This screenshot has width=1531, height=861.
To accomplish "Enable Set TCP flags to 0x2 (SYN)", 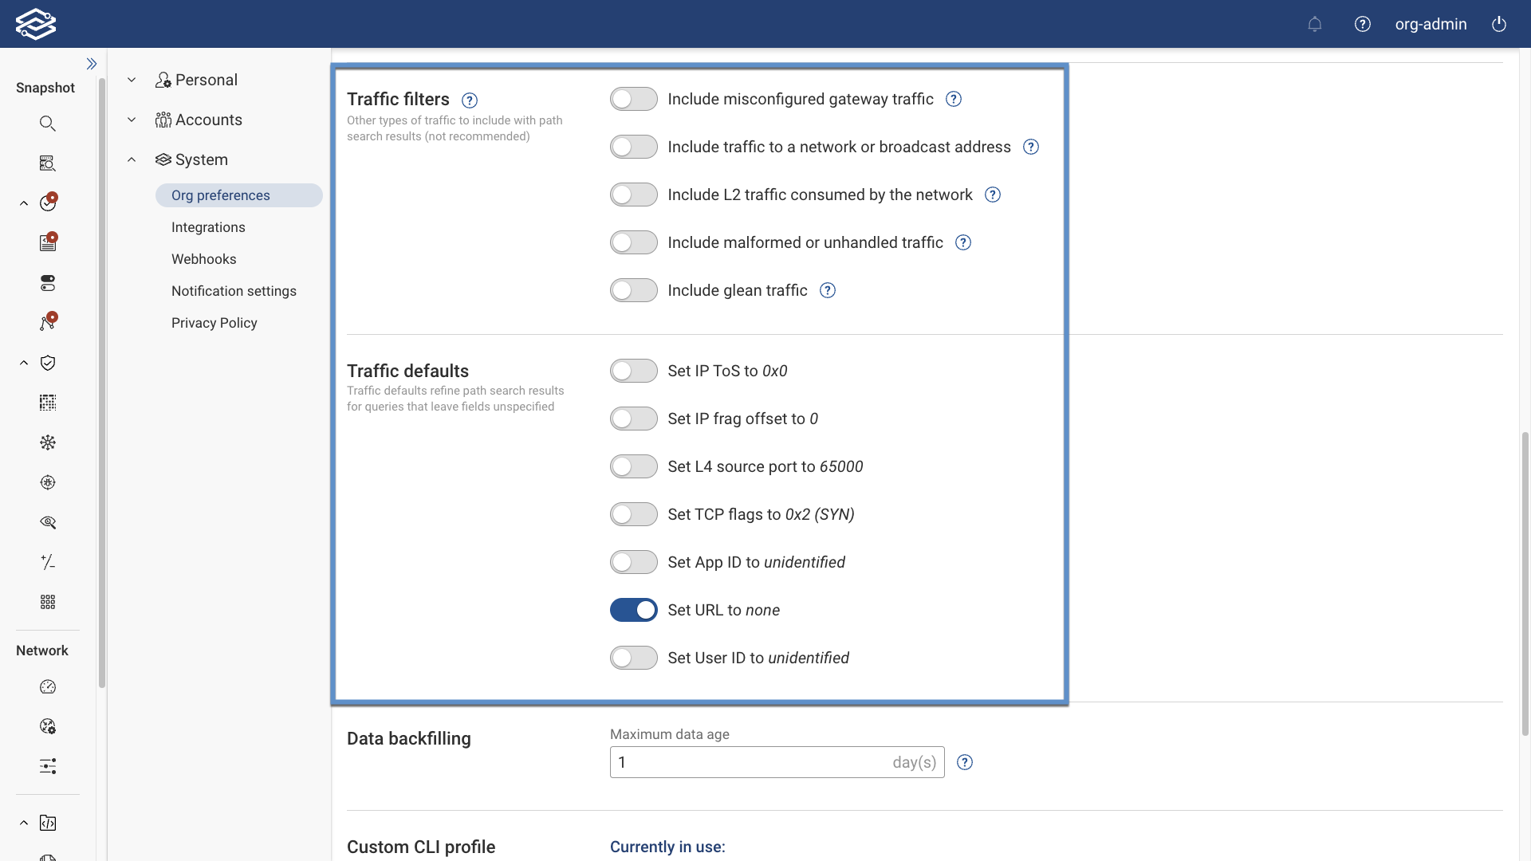I will coord(633,513).
